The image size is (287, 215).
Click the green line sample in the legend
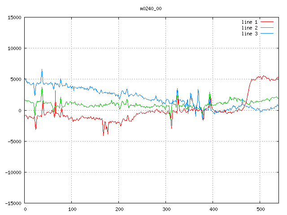pos(267,28)
